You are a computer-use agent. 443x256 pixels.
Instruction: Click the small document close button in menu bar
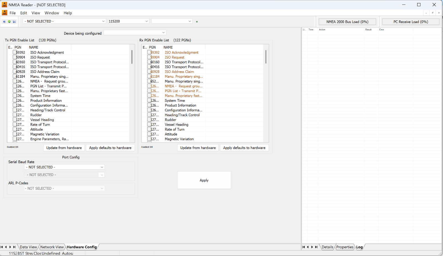(439, 13)
